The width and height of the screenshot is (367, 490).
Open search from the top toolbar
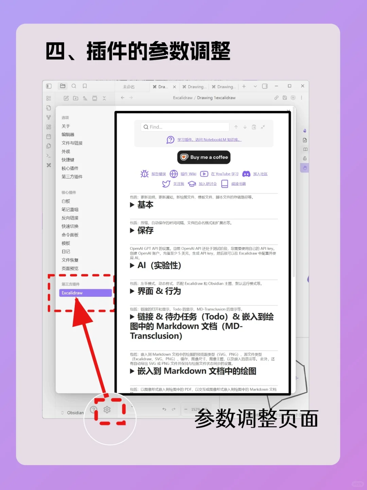pos(74,86)
